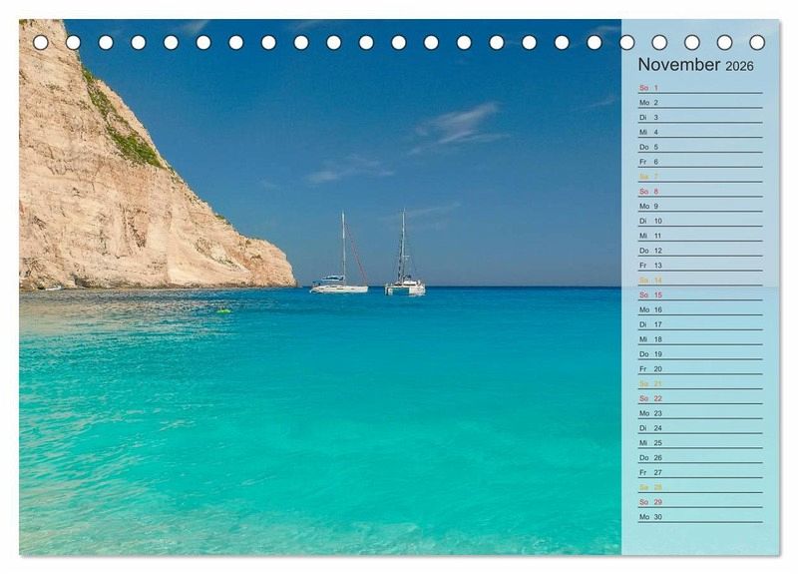The width and height of the screenshot is (798, 574).
Task: Select the Friday 13 calendar row
Action: (699, 266)
